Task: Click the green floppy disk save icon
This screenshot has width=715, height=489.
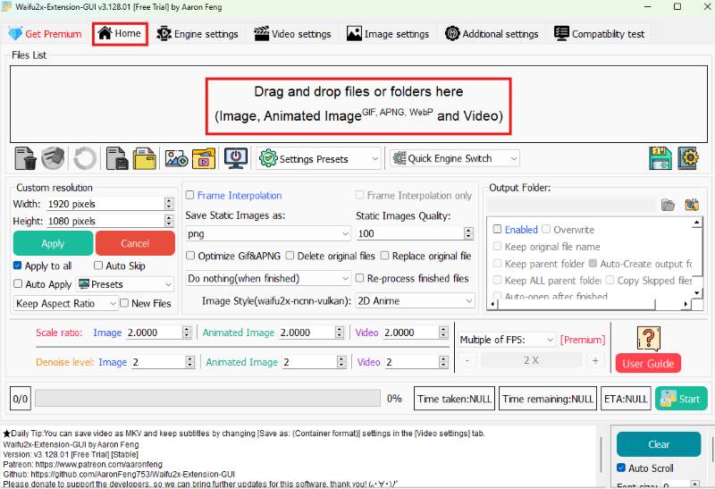Action: pyautogui.click(x=660, y=158)
